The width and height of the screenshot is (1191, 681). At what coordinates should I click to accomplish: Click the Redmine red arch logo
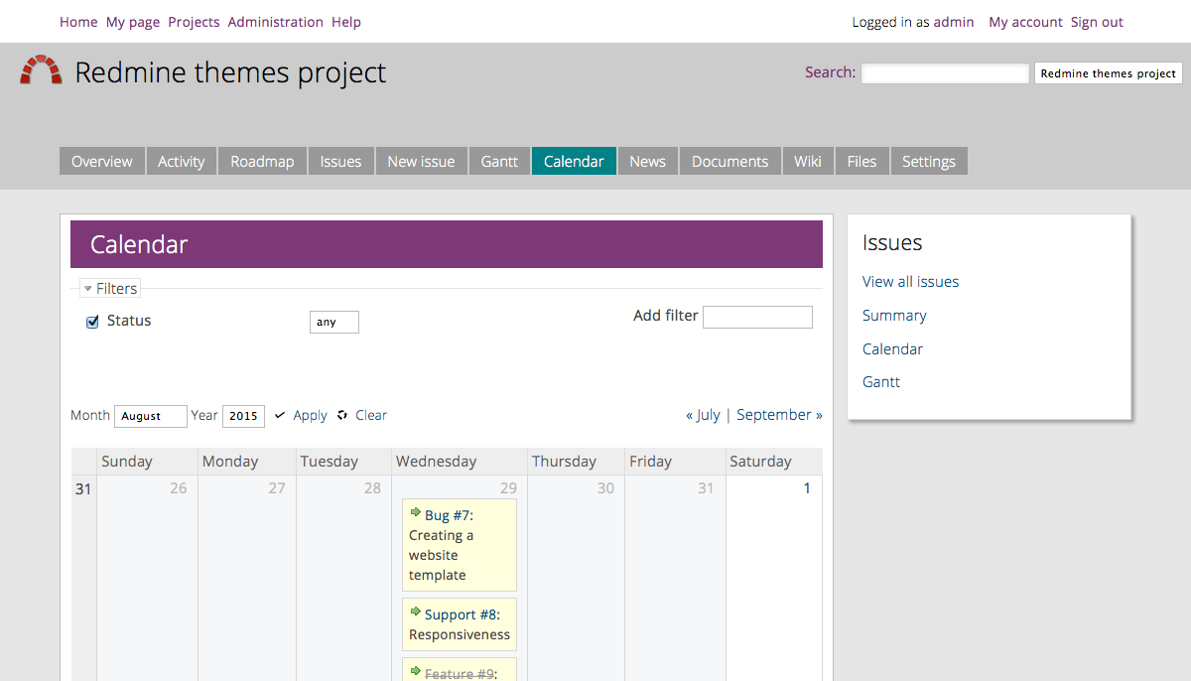click(41, 69)
